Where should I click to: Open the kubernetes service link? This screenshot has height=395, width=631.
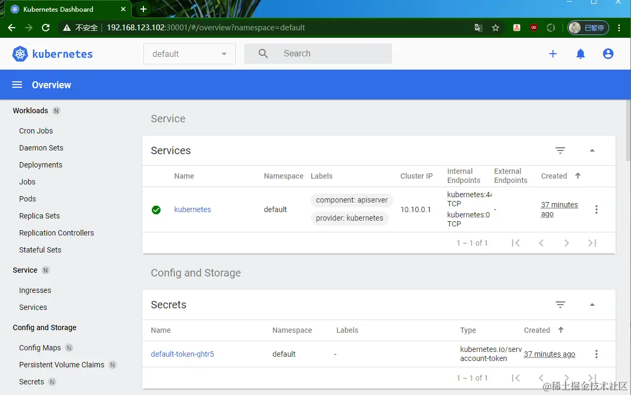[192, 209]
